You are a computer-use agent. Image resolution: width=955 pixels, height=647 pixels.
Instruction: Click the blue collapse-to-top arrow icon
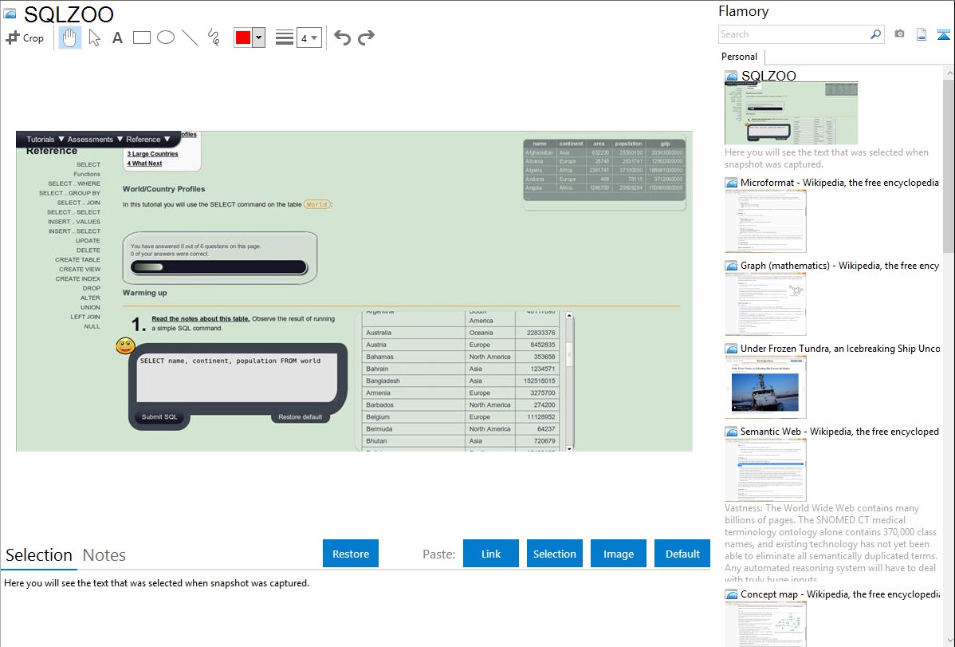click(944, 34)
